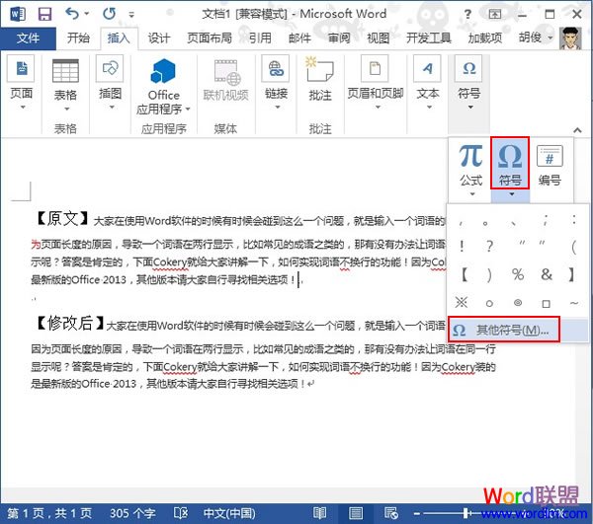The image size is (593, 524).
Task: Switch to Read Mode view in status bar
Action: pyautogui.click(x=318, y=513)
